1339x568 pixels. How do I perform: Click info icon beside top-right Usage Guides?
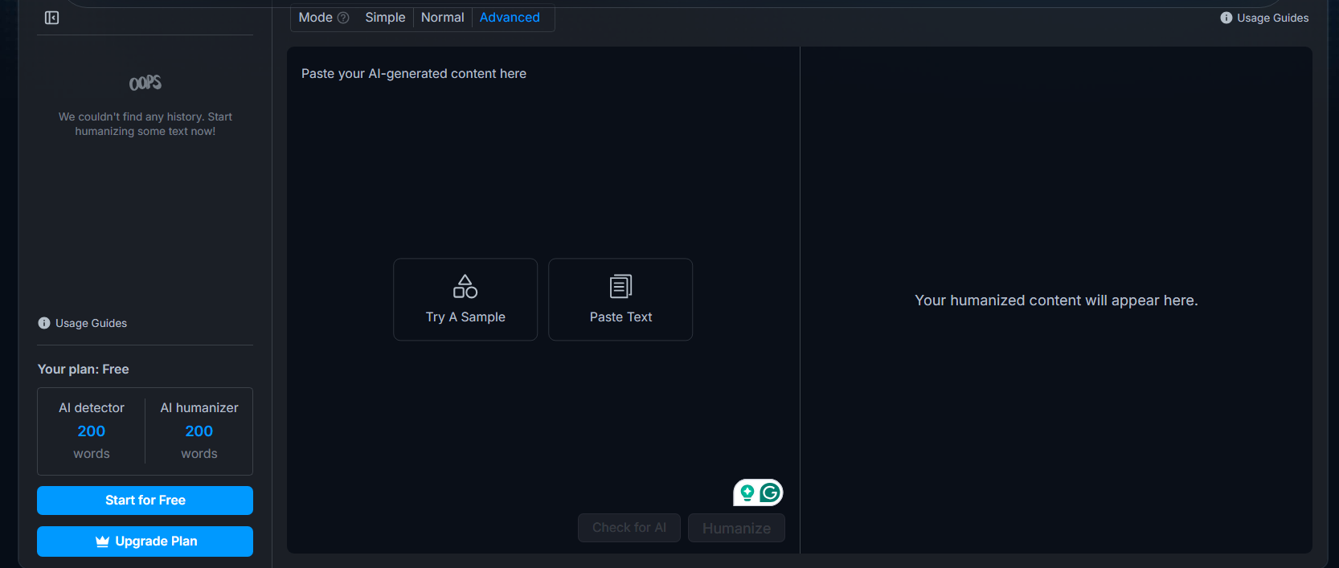pyautogui.click(x=1226, y=18)
